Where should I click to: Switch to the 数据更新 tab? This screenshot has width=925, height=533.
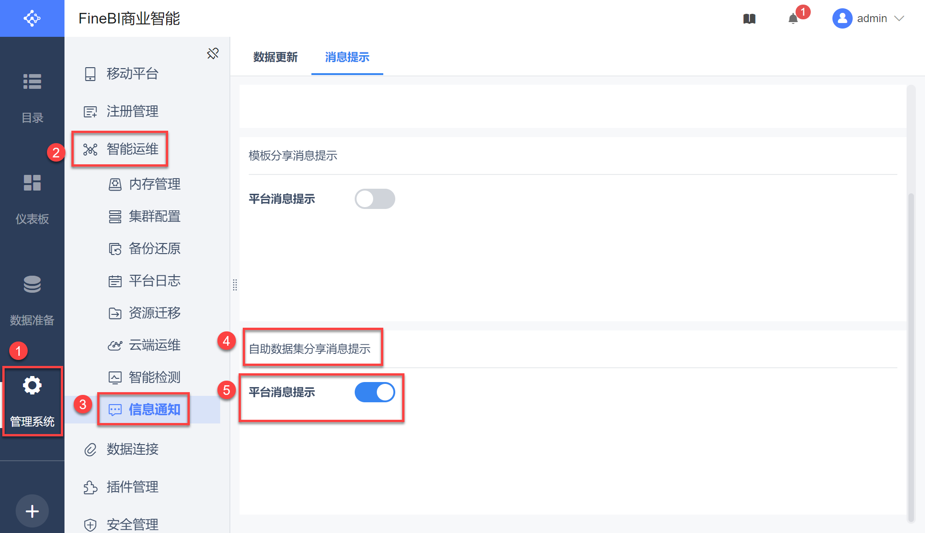pos(275,57)
